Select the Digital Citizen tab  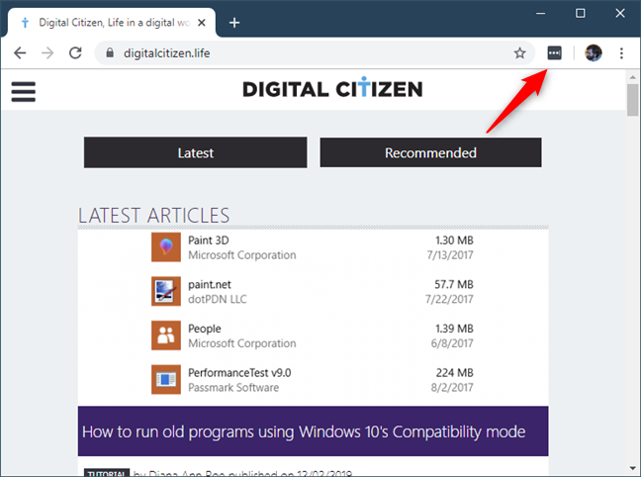coord(111,23)
